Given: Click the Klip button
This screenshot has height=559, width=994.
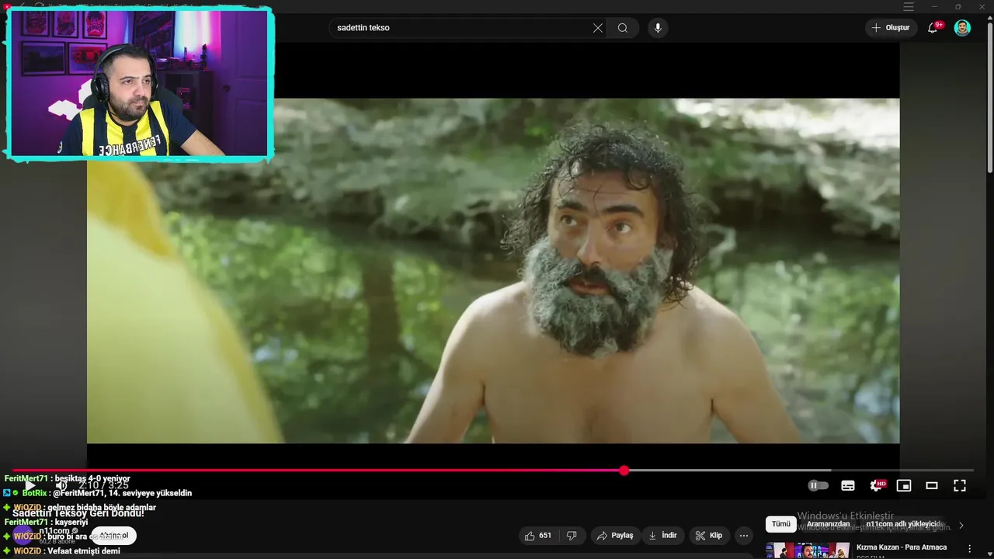Looking at the screenshot, I should [x=709, y=536].
